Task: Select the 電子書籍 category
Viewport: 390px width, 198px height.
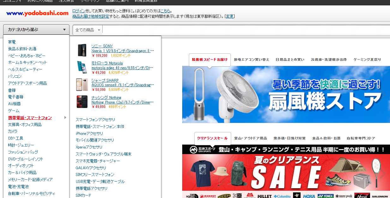Action: (16, 97)
